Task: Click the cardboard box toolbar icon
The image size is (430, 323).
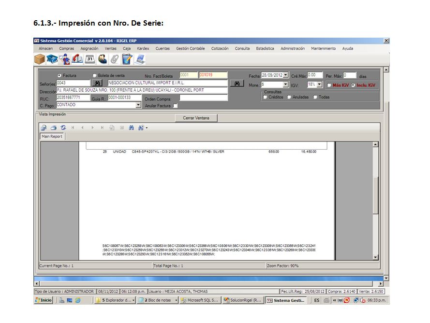Action: click(x=39, y=59)
